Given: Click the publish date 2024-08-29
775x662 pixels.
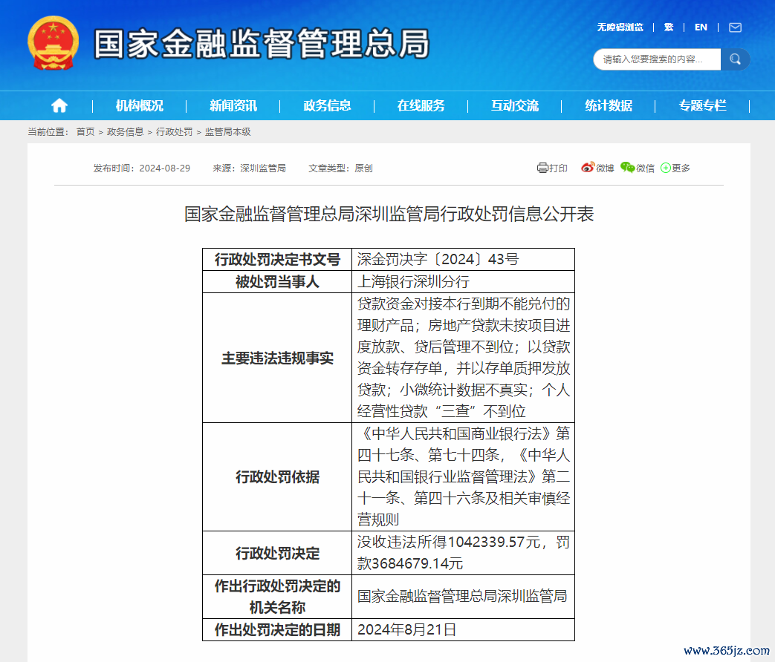Looking at the screenshot, I should point(165,168).
